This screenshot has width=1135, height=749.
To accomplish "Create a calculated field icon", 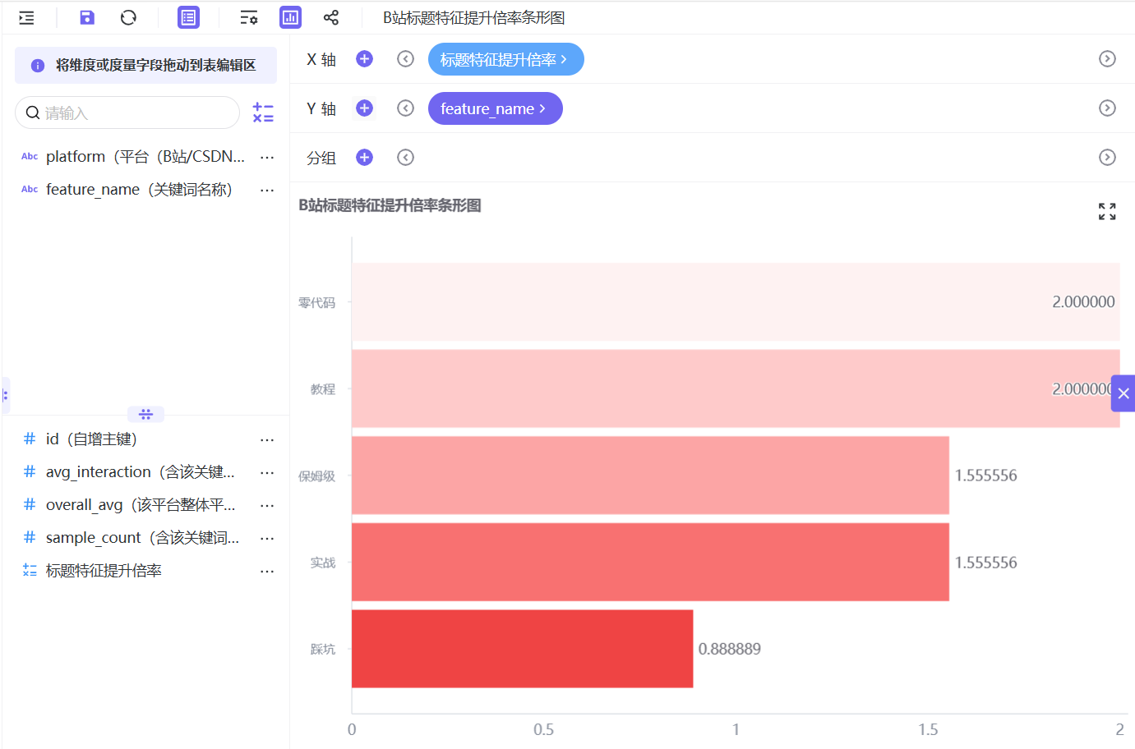I will click(263, 113).
